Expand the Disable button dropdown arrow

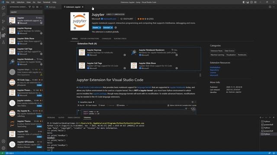[x=100, y=28]
